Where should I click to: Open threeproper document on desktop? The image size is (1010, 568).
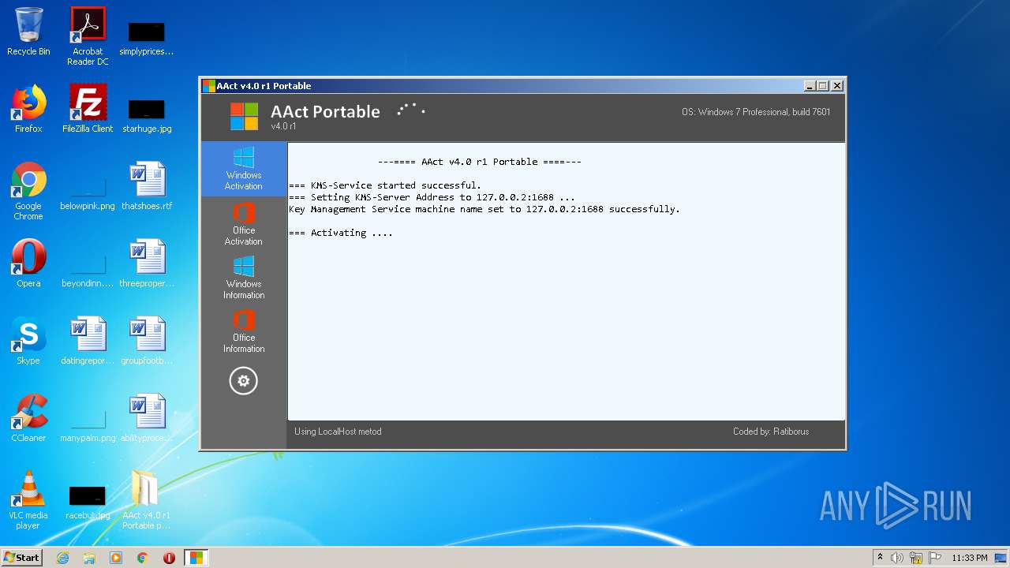coord(147,263)
